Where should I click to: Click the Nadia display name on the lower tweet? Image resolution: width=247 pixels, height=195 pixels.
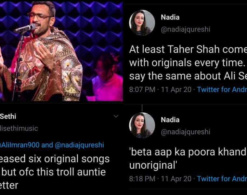click(x=170, y=120)
